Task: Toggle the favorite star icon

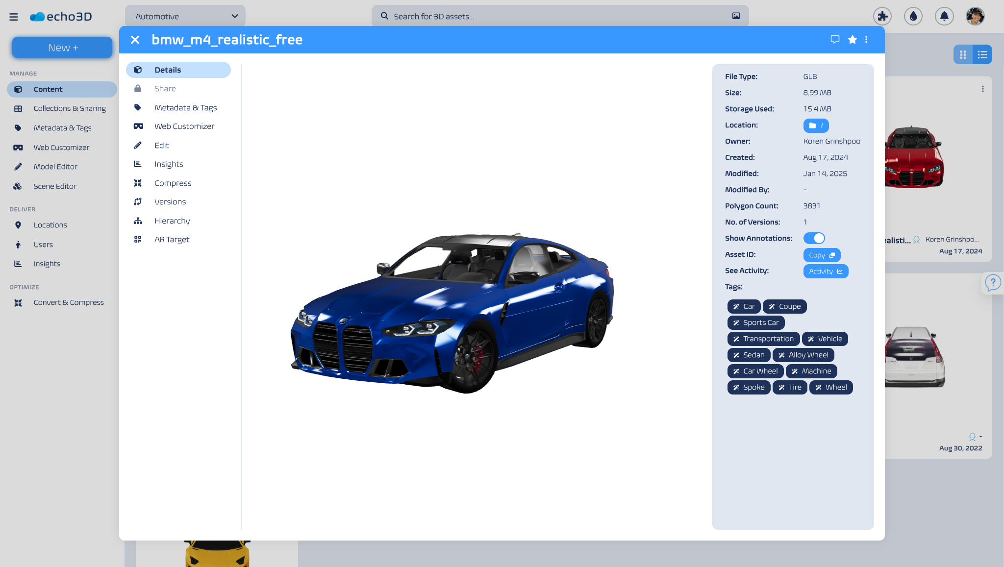Action: [853, 40]
